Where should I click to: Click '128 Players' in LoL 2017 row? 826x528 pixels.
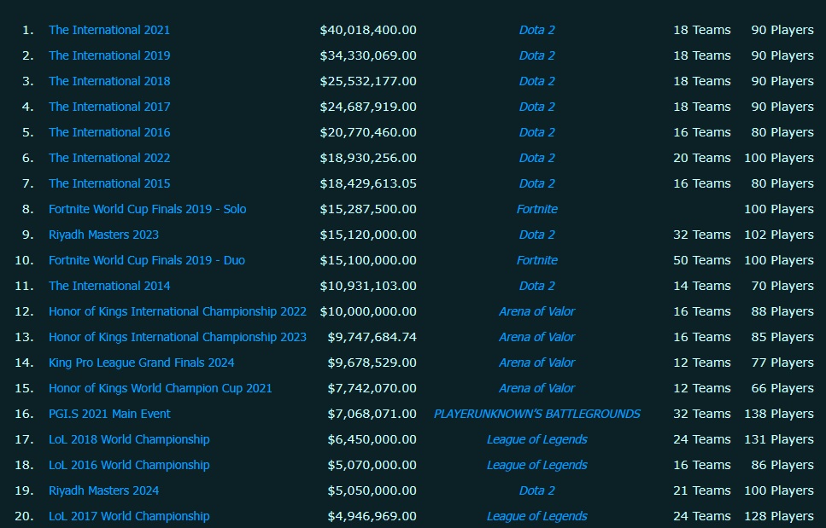click(778, 516)
